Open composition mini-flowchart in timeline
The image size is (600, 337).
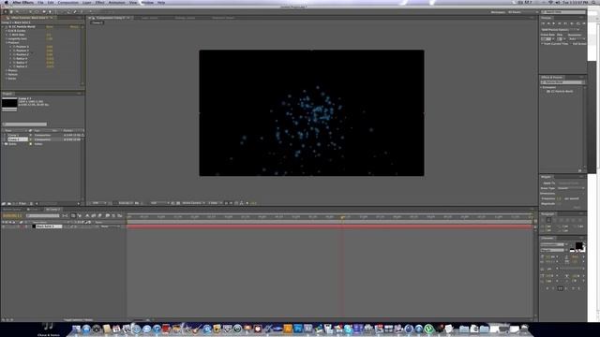pyautogui.click(x=65, y=216)
